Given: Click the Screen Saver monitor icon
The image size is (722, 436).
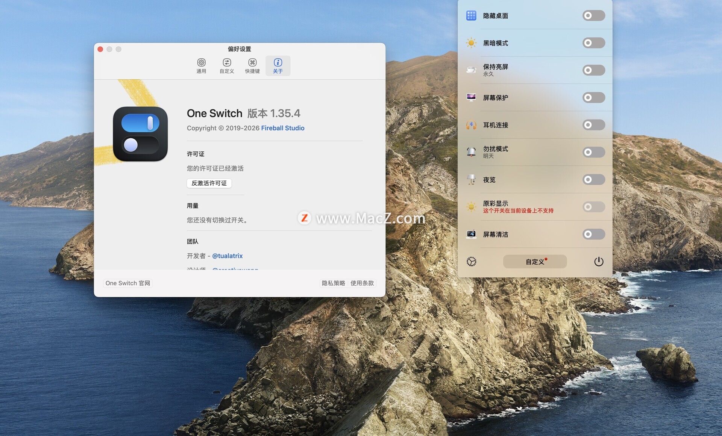Looking at the screenshot, I should point(471,97).
